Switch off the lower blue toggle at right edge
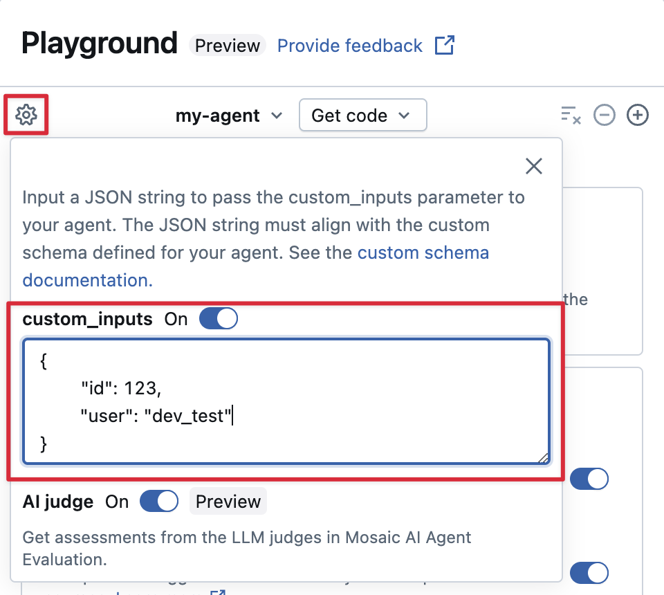Image resolution: width=664 pixels, height=595 pixels. [589, 573]
